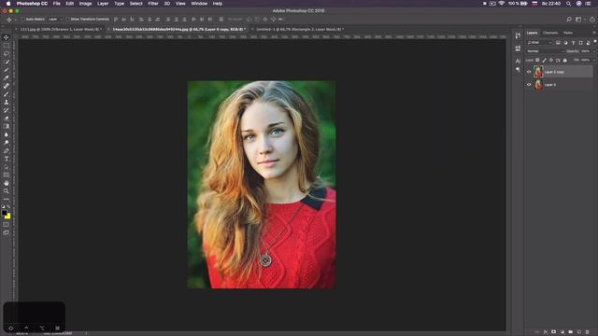Select the Pen tool
Image resolution: width=598 pixels, height=336 pixels.
[x=7, y=151]
